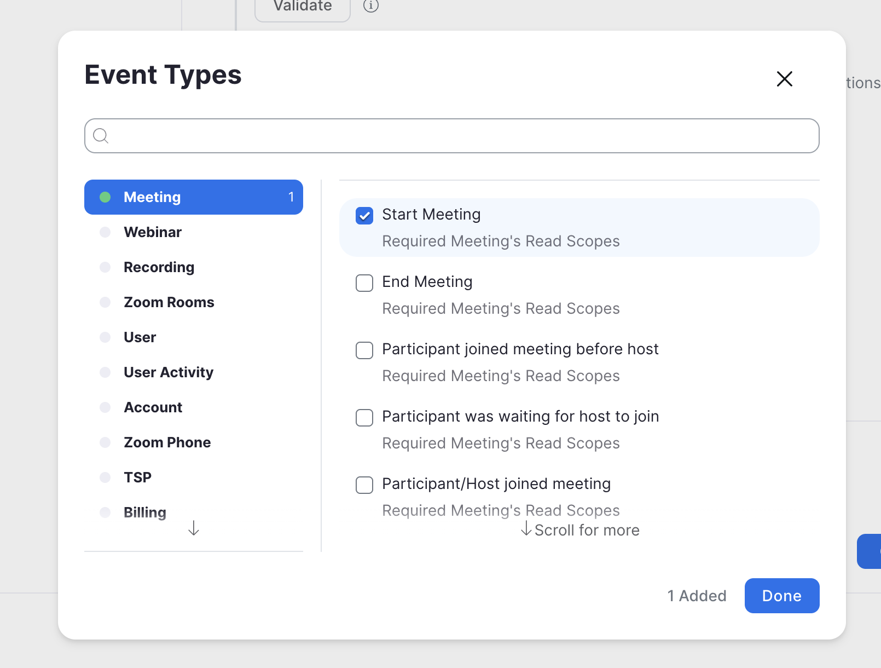The height and width of the screenshot is (668, 881).
Task: Enable Participant joined meeting before host
Action: coord(364,350)
